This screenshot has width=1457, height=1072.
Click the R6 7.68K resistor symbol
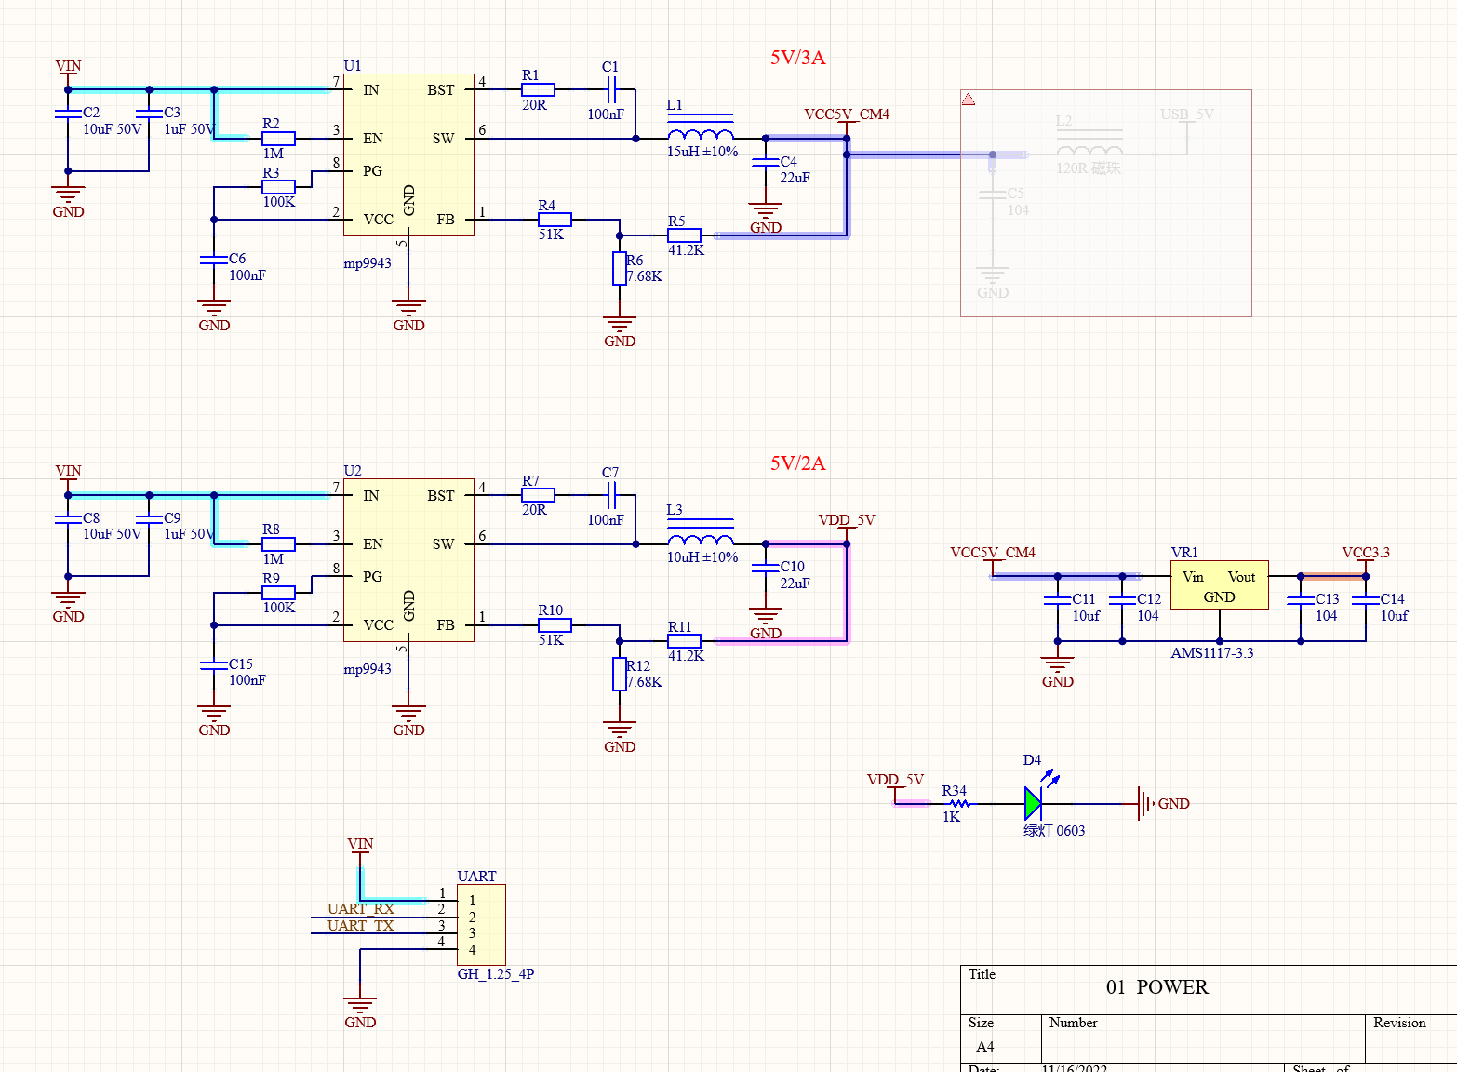click(620, 268)
